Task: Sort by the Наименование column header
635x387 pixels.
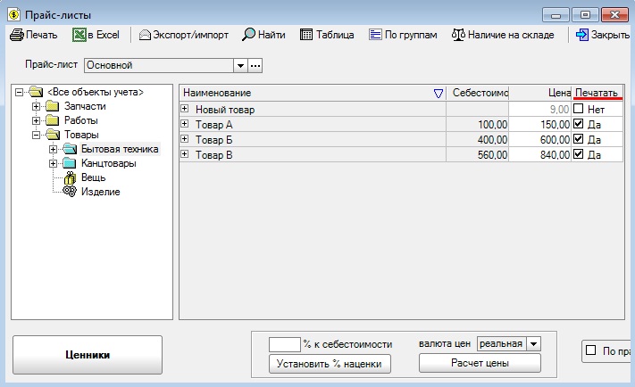Action: 313,93
